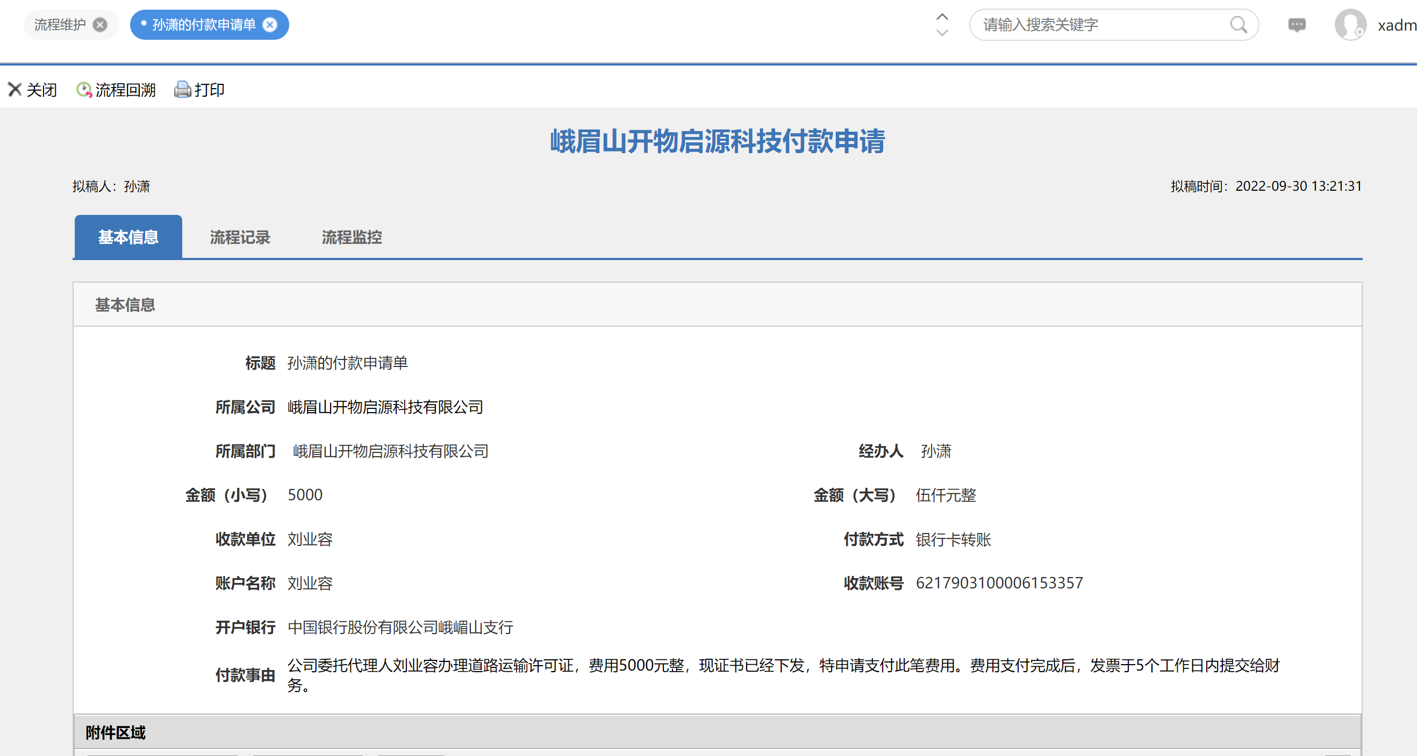This screenshot has width=1417, height=756.
Task: Click the 基本信息 section header
Action: point(125,305)
